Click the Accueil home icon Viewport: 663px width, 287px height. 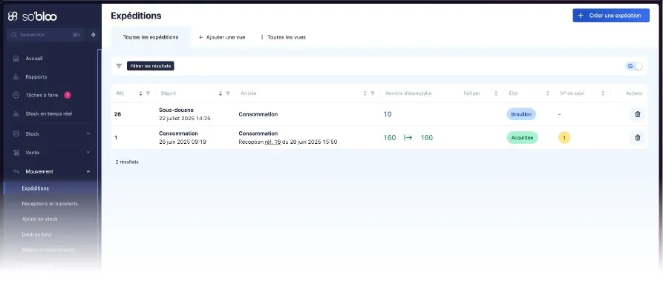pyautogui.click(x=16, y=59)
